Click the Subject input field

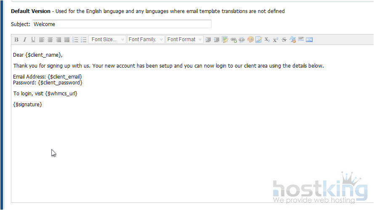point(122,24)
